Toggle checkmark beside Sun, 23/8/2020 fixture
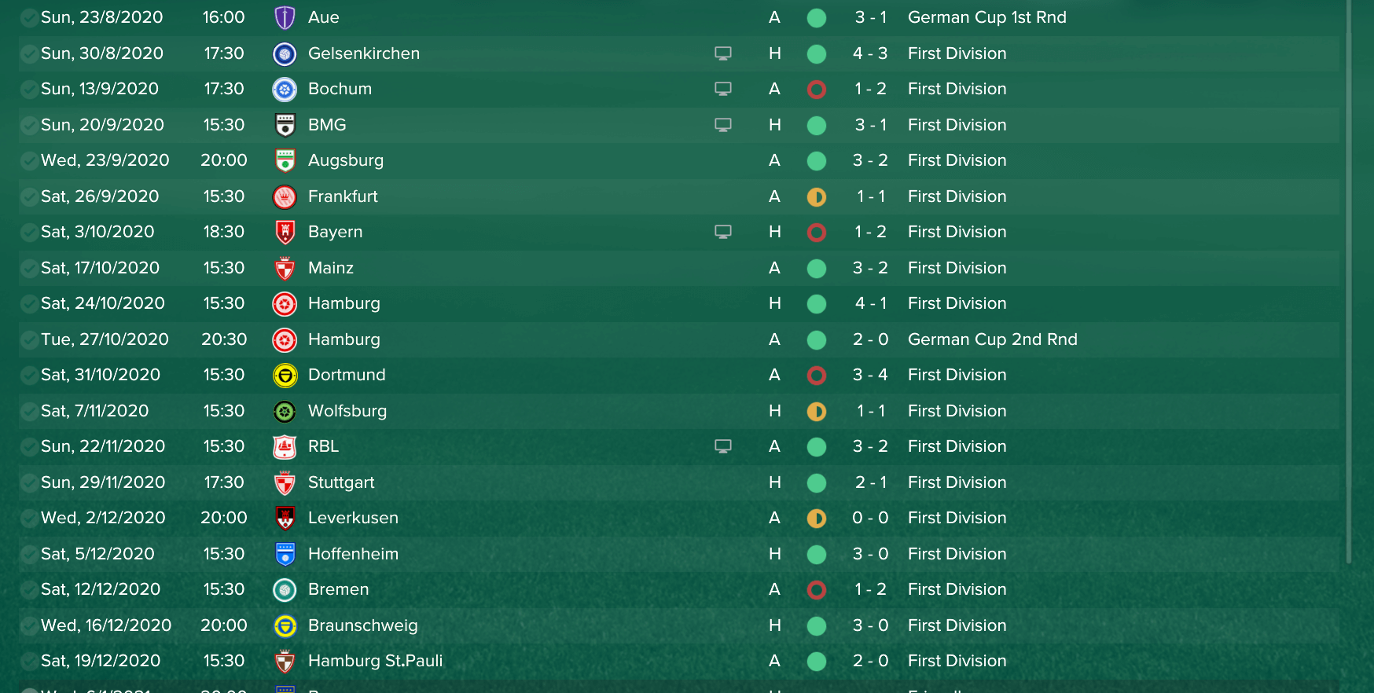This screenshot has width=1374, height=693. (29, 17)
